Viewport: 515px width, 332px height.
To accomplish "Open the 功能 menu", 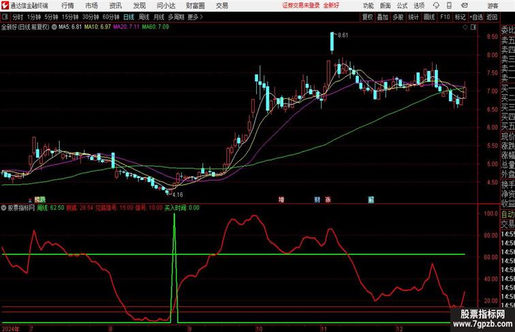I will coord(369,5).
